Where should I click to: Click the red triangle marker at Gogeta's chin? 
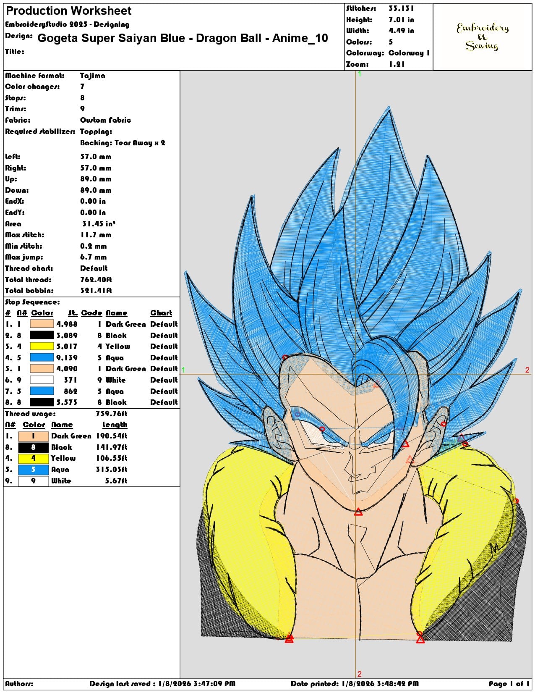click(x=358, y=512)
